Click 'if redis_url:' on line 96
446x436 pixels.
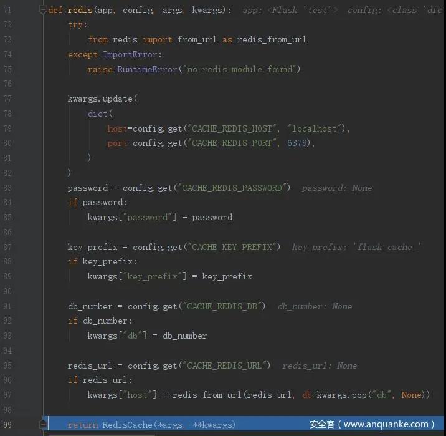tap(100, 380)
